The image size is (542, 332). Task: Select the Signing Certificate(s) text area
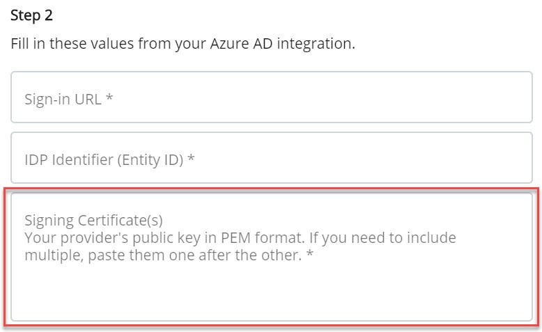[x=271, y=257]
